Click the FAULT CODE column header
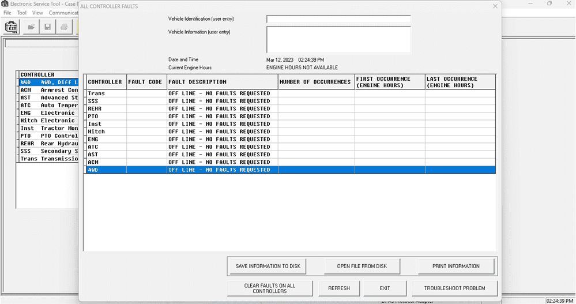 [x=146, y=82]
